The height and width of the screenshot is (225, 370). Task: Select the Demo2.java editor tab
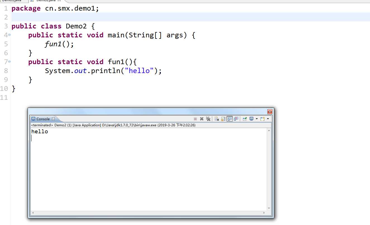(46, 1)
